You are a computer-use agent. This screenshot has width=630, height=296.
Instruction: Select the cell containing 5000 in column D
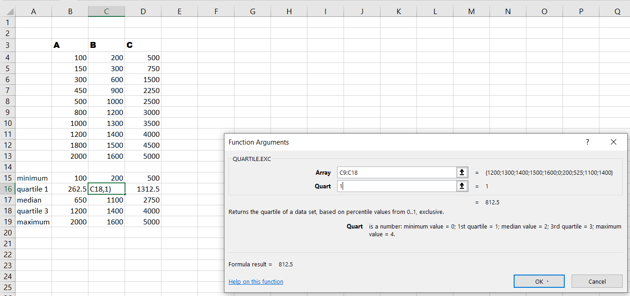click(x=143, y=156)
